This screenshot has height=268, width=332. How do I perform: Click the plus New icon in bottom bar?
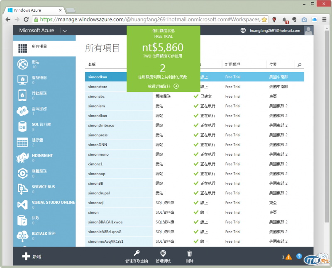[26, 256]
